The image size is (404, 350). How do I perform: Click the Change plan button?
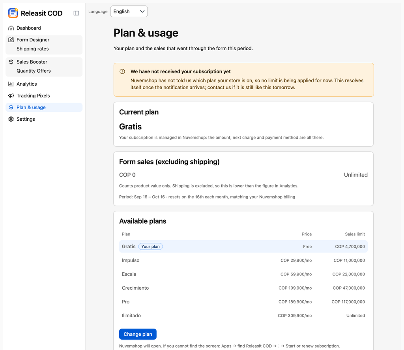138,334
